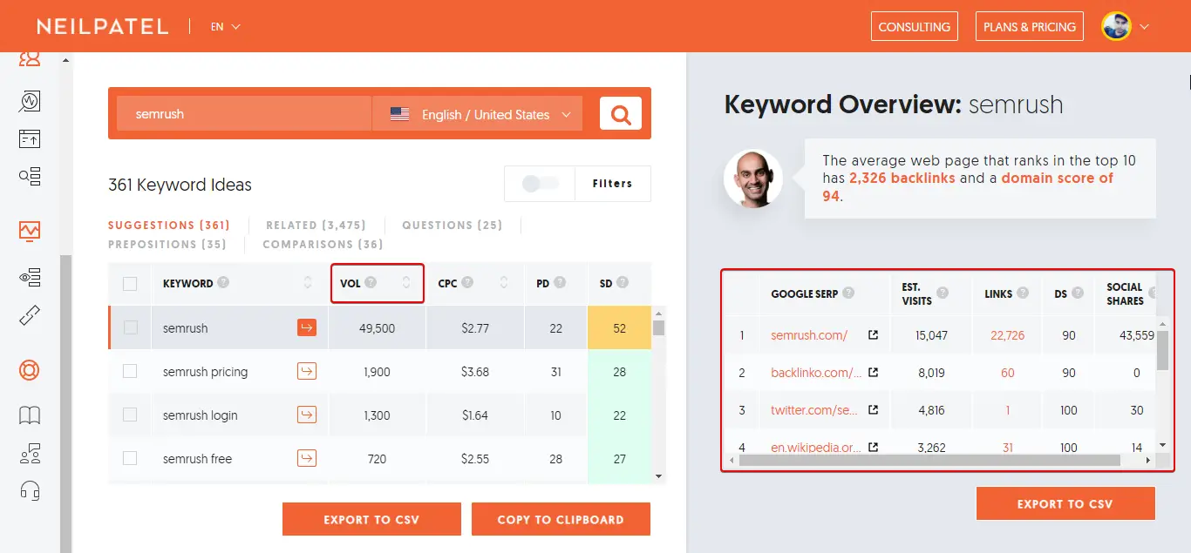The height and width of the screenshot is (553, 1191).
Task: Open the COMPARISONS (36) tab
Action: 323,244
